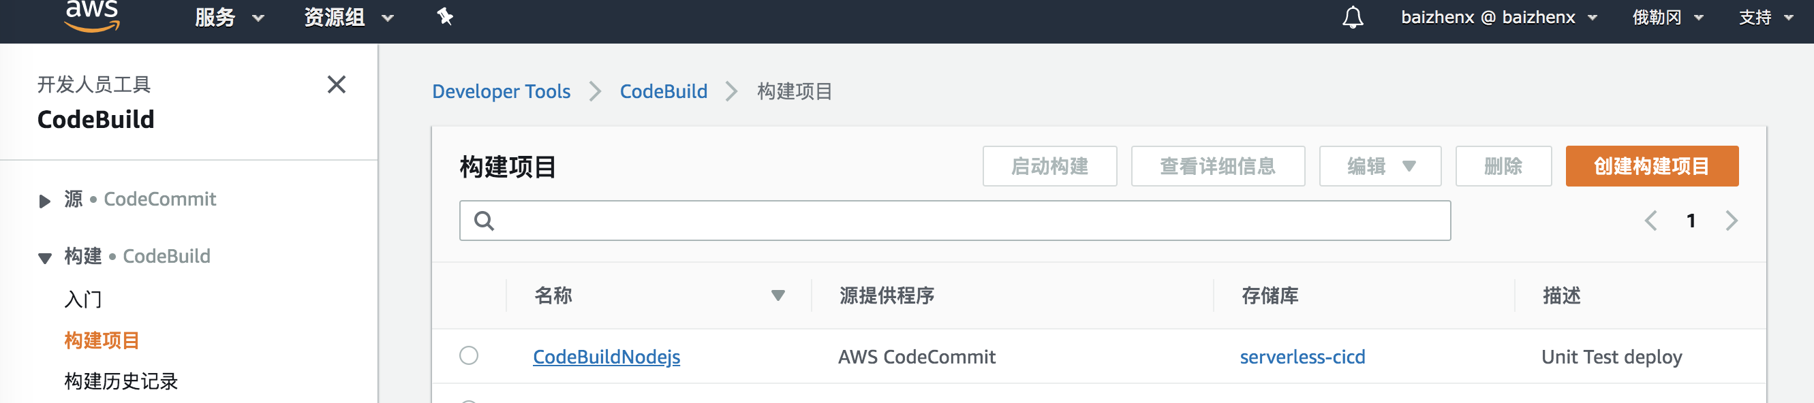Click the build projects search input field

[955, 221]
